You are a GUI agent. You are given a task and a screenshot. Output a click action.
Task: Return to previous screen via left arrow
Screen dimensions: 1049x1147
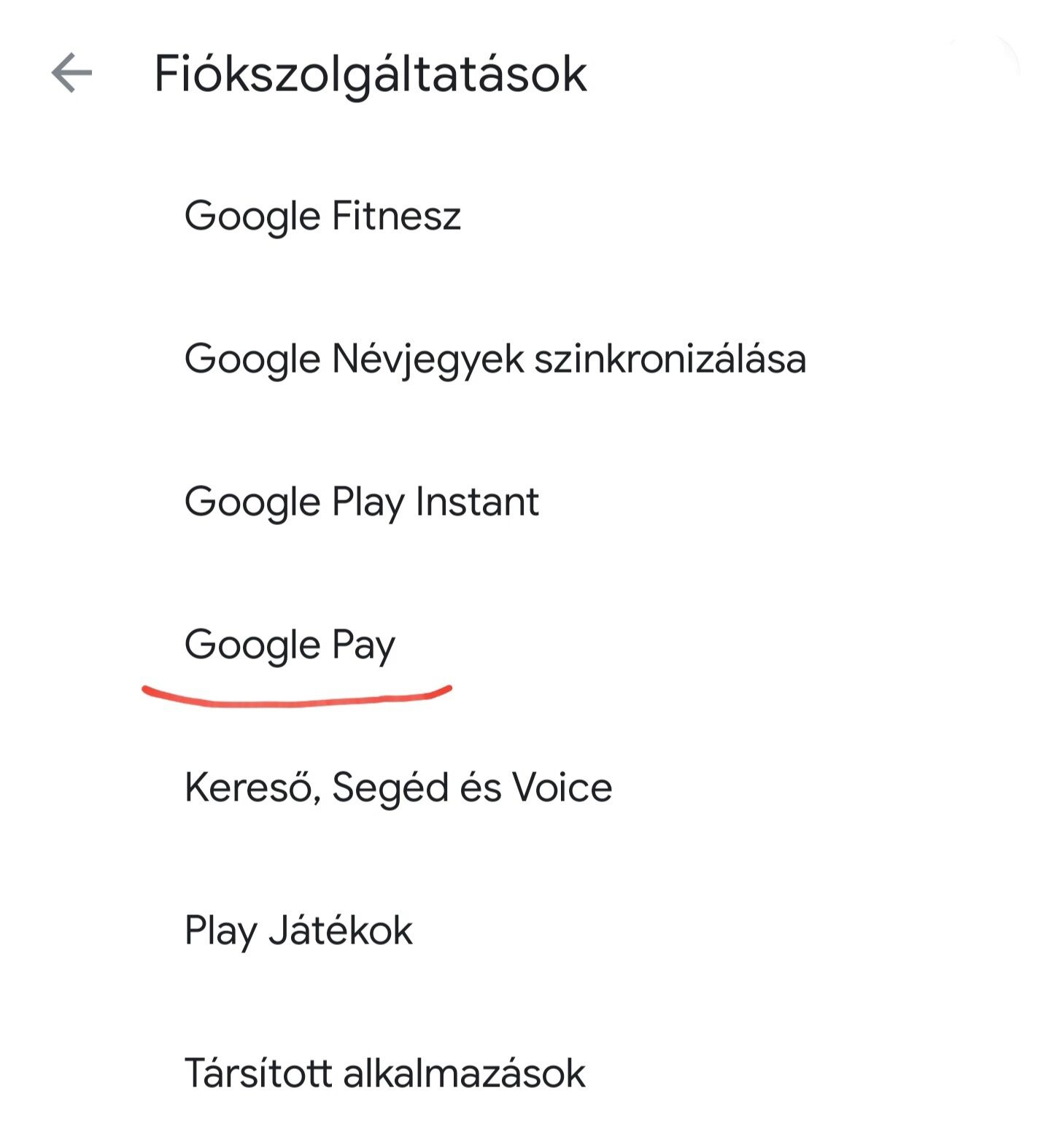[x=71, y=73]
